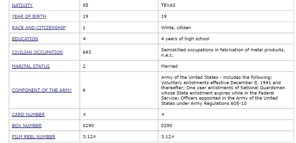Click the "White, citizen" text
Viewport: 296px width, 143px height.
pos(176,28)
